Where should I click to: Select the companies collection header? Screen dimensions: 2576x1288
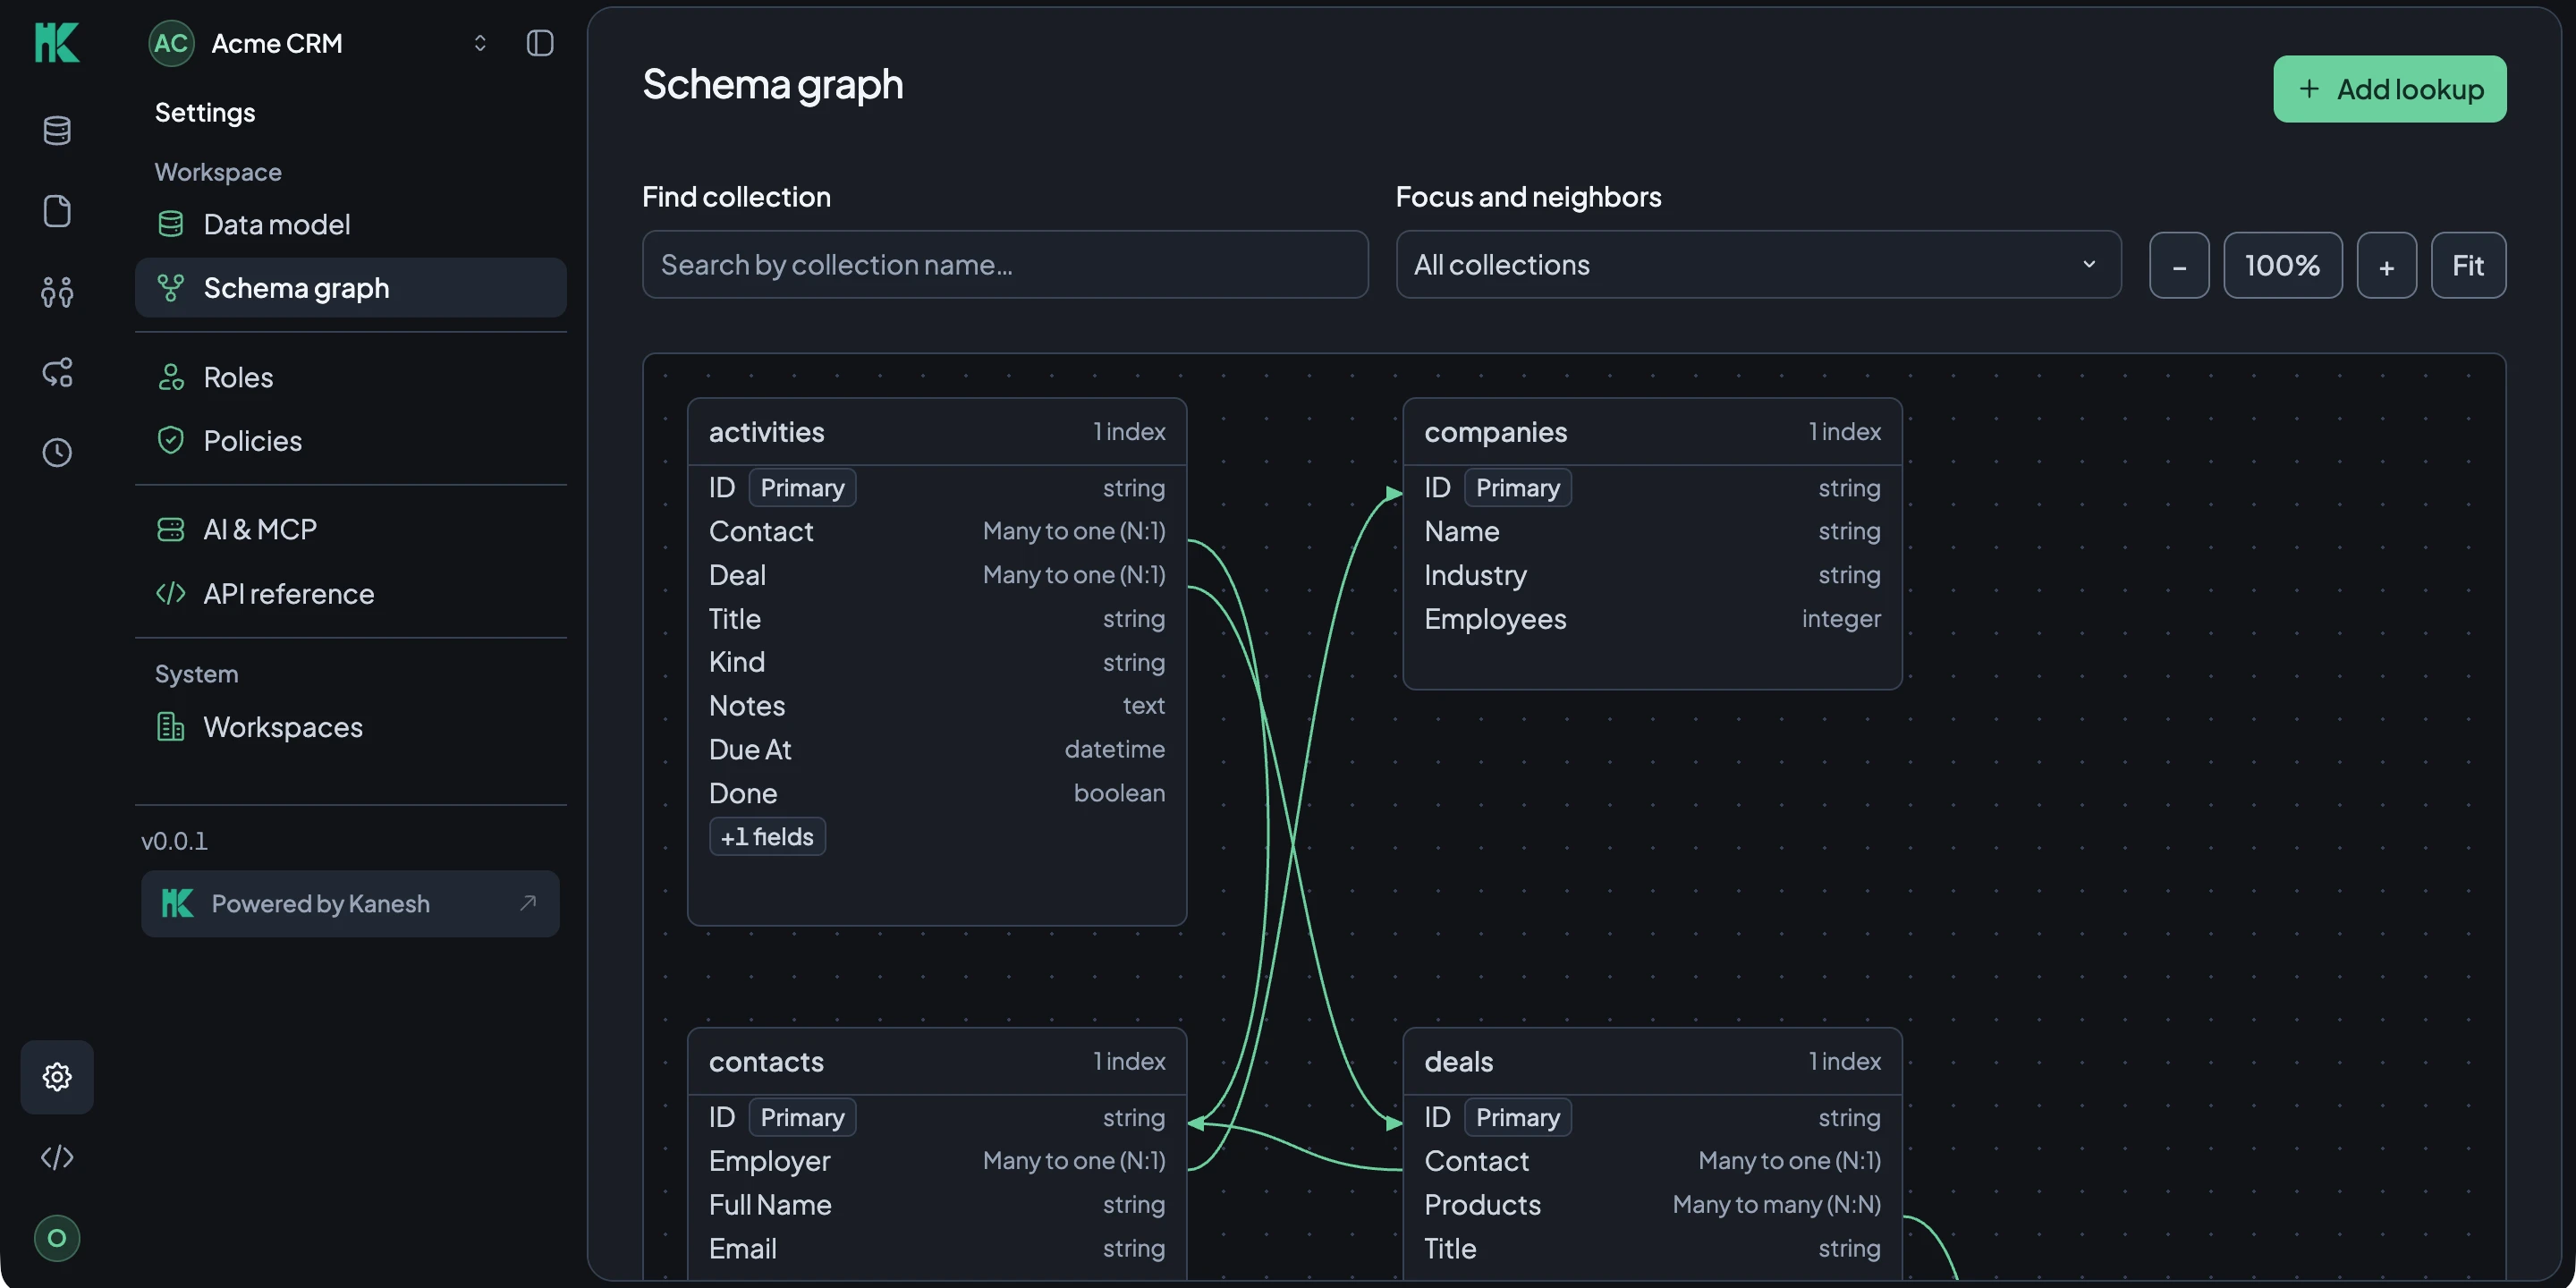click(1652, 432)
